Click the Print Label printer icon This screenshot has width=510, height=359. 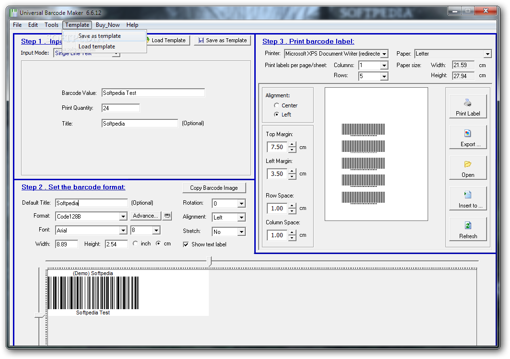coord(468,103)
